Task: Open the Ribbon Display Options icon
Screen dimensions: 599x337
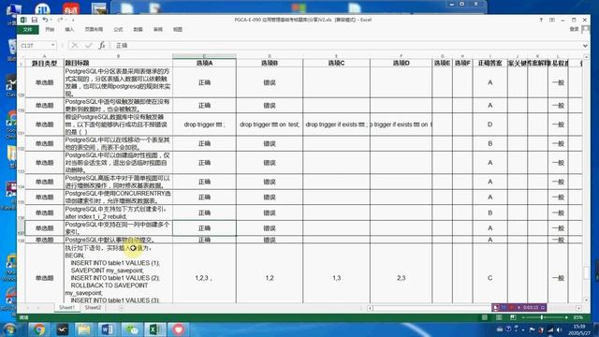Action: [x=552, y=20]
